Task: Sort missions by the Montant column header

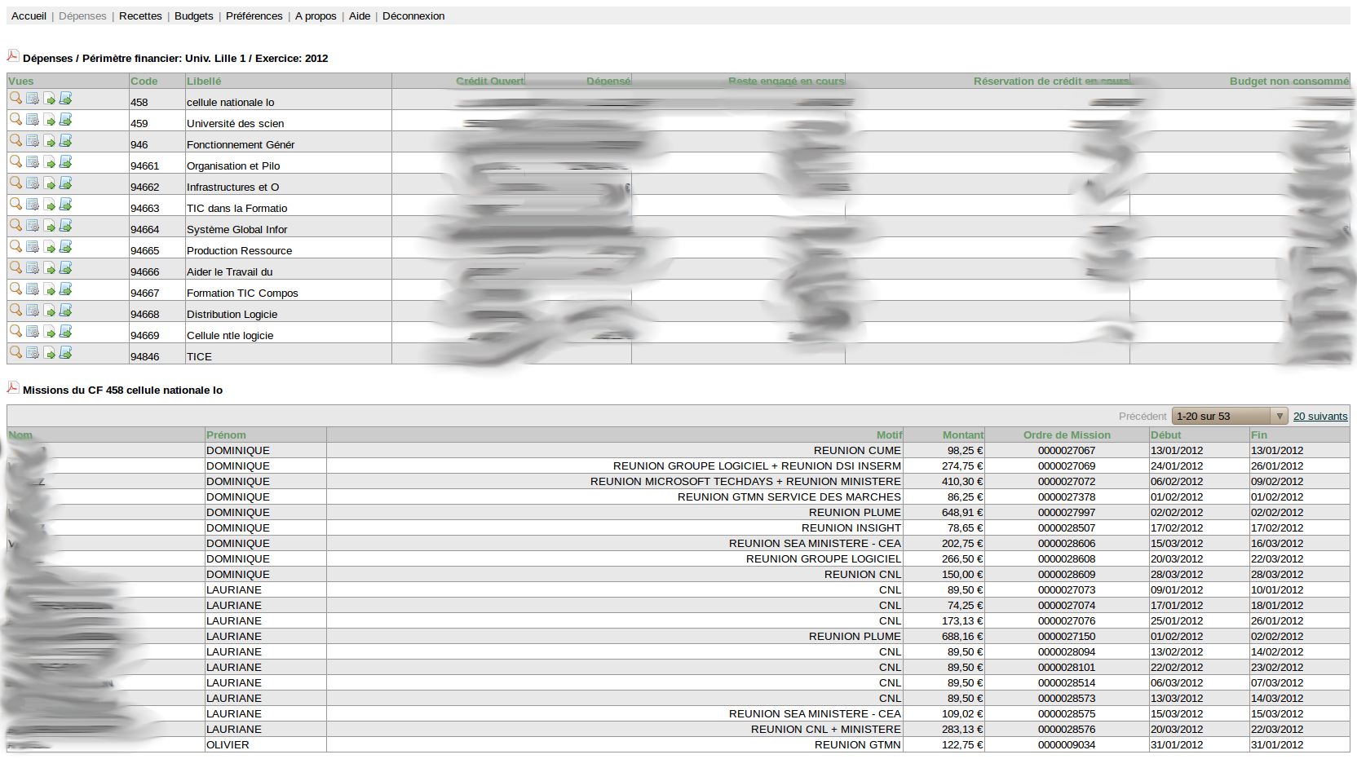Action: 962,435
